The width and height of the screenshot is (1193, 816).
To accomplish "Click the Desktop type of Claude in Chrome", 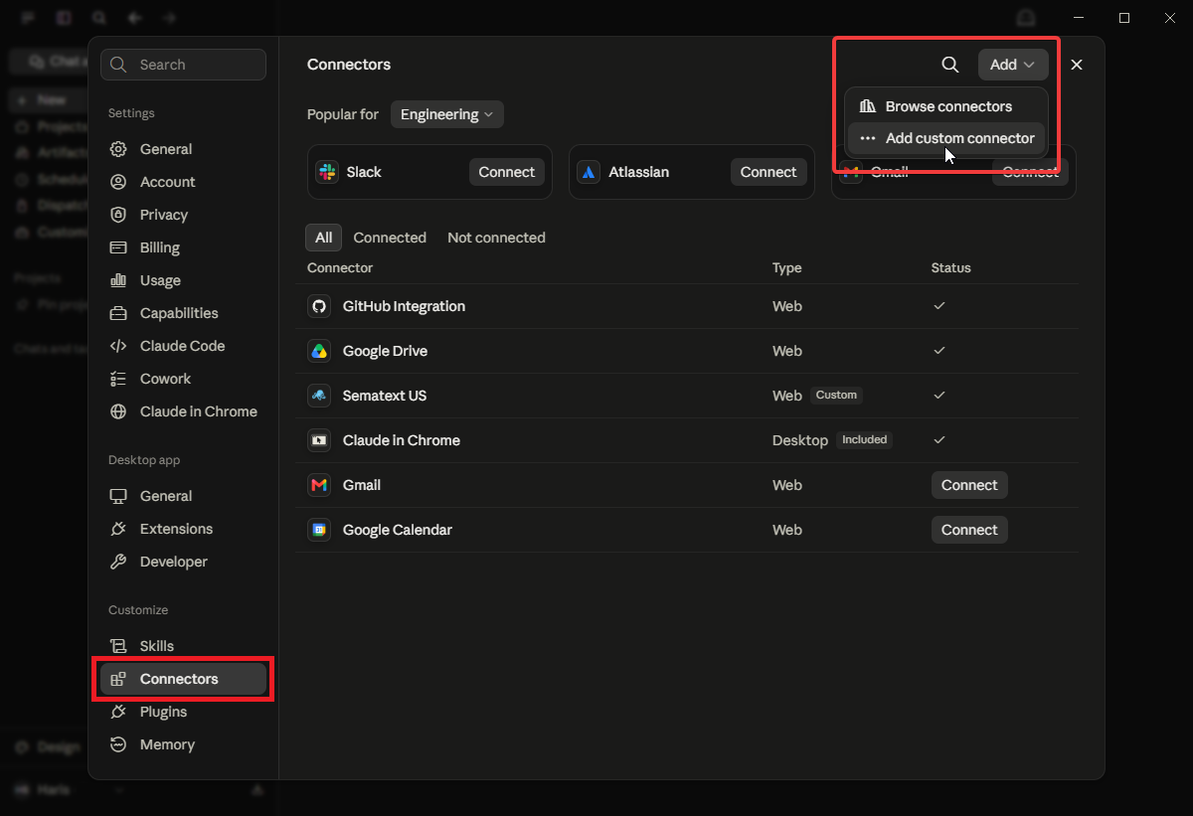I will [x=800, y=440].
